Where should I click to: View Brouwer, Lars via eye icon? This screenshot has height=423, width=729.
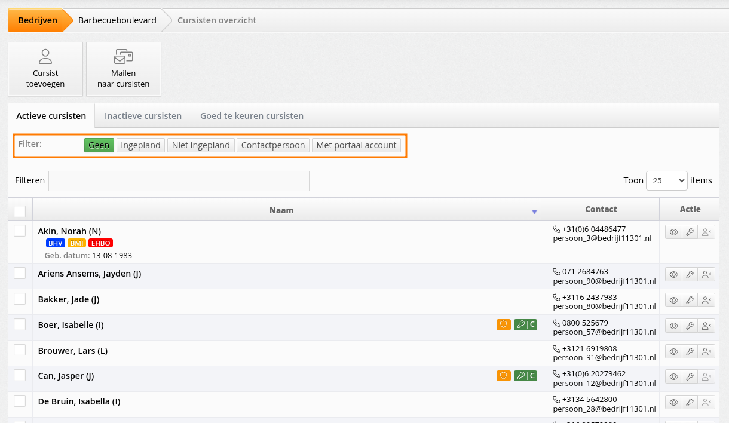click(x=673, y=351)
